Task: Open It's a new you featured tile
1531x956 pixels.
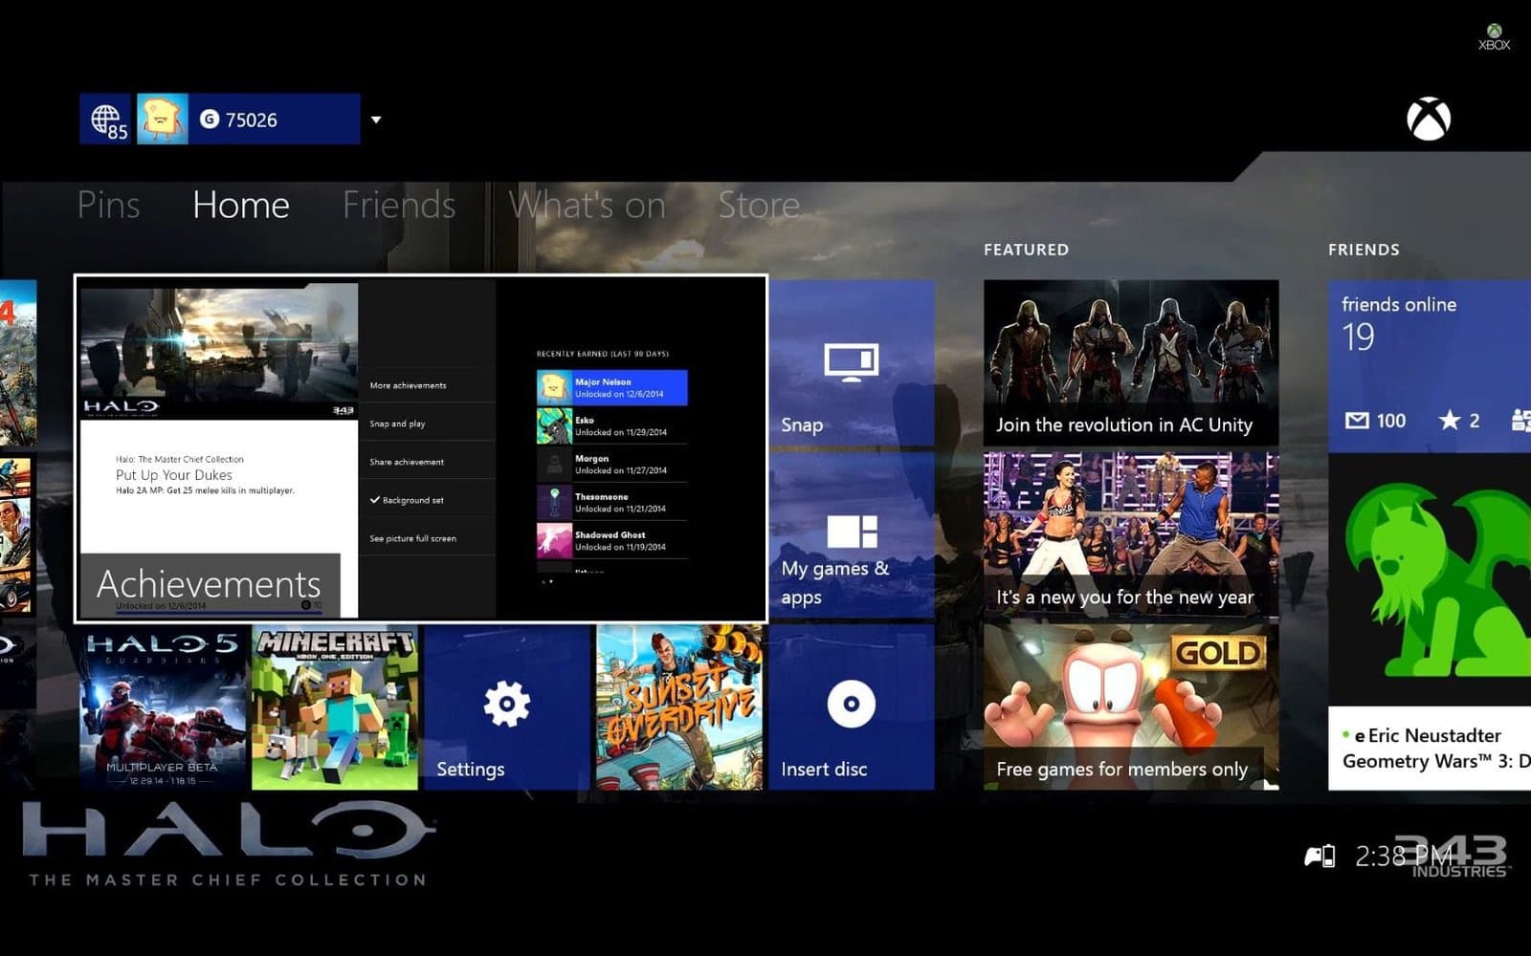Action: 1131,534
